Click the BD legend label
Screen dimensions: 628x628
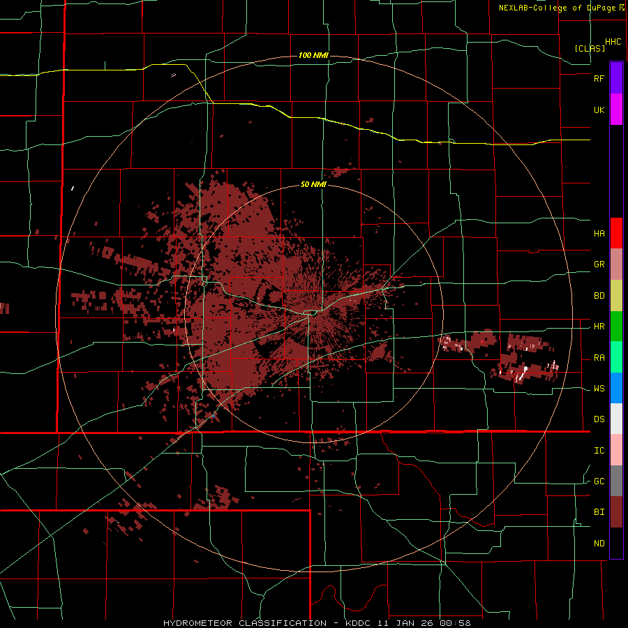599,296
